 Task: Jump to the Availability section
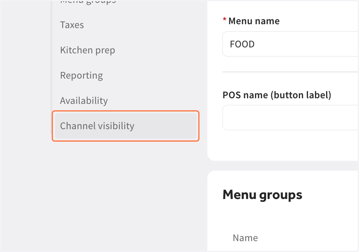[84, 101]
